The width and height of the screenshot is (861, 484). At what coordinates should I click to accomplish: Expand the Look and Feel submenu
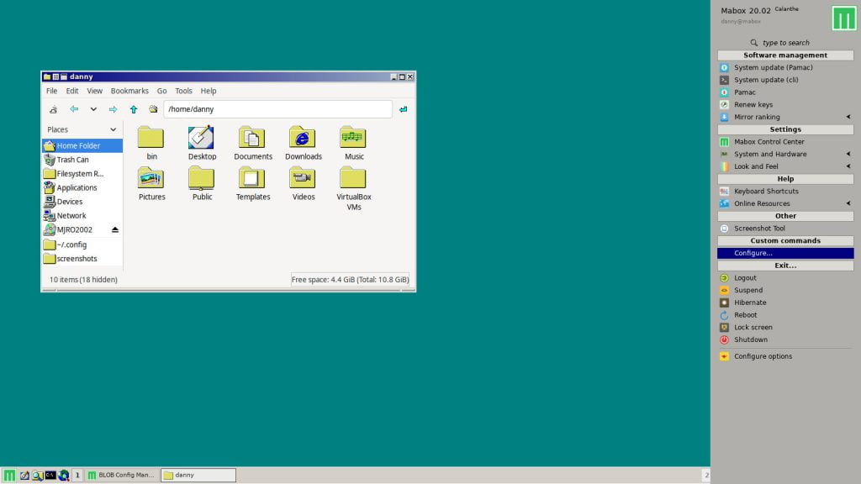848,166
